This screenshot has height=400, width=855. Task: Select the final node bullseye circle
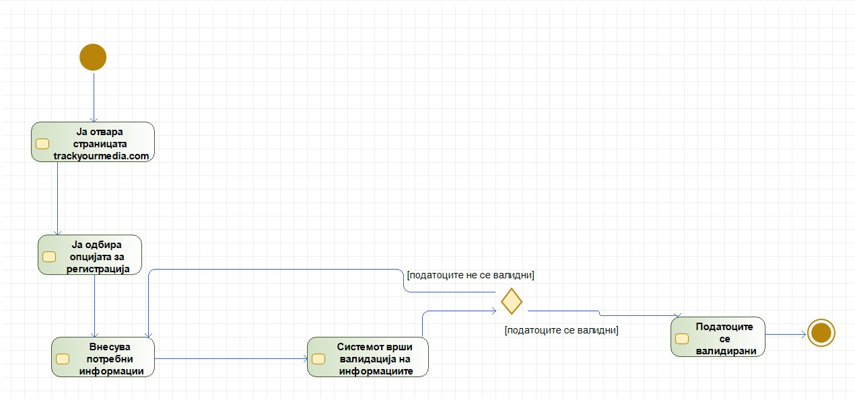point(821,333)
